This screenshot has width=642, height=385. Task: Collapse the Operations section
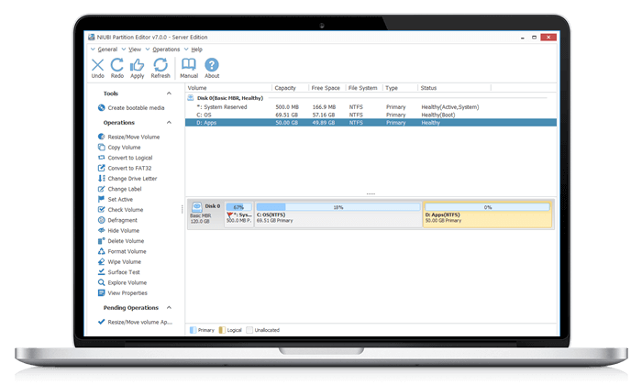[169, 122]
